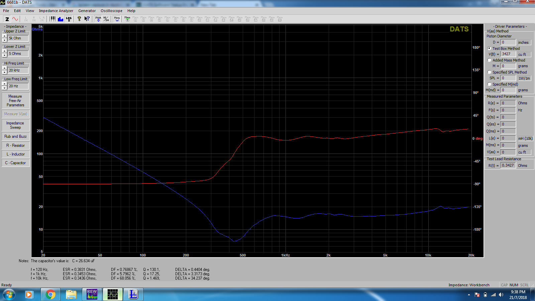
Task: Open the Impedance Analyzer menu
Action: tap(56, 11)
